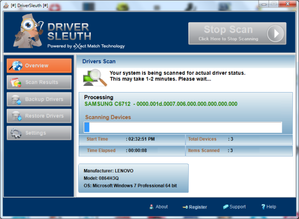Click the Drivers Scan heading
The height and width of the screenshot is (219, 299).
point(99,62)
